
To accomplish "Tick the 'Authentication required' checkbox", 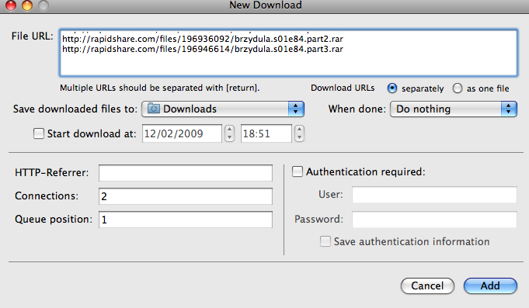I will pyautogui.click(x=298, y=171).
